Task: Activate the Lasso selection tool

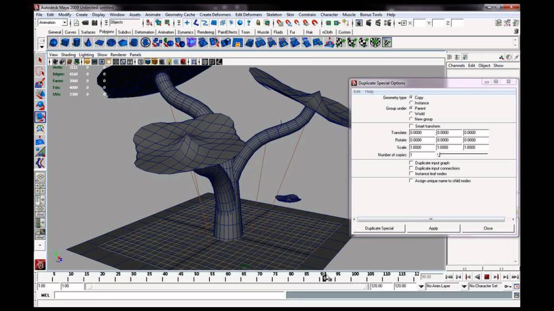Action: pyautogui.click(x=40, y=72)
